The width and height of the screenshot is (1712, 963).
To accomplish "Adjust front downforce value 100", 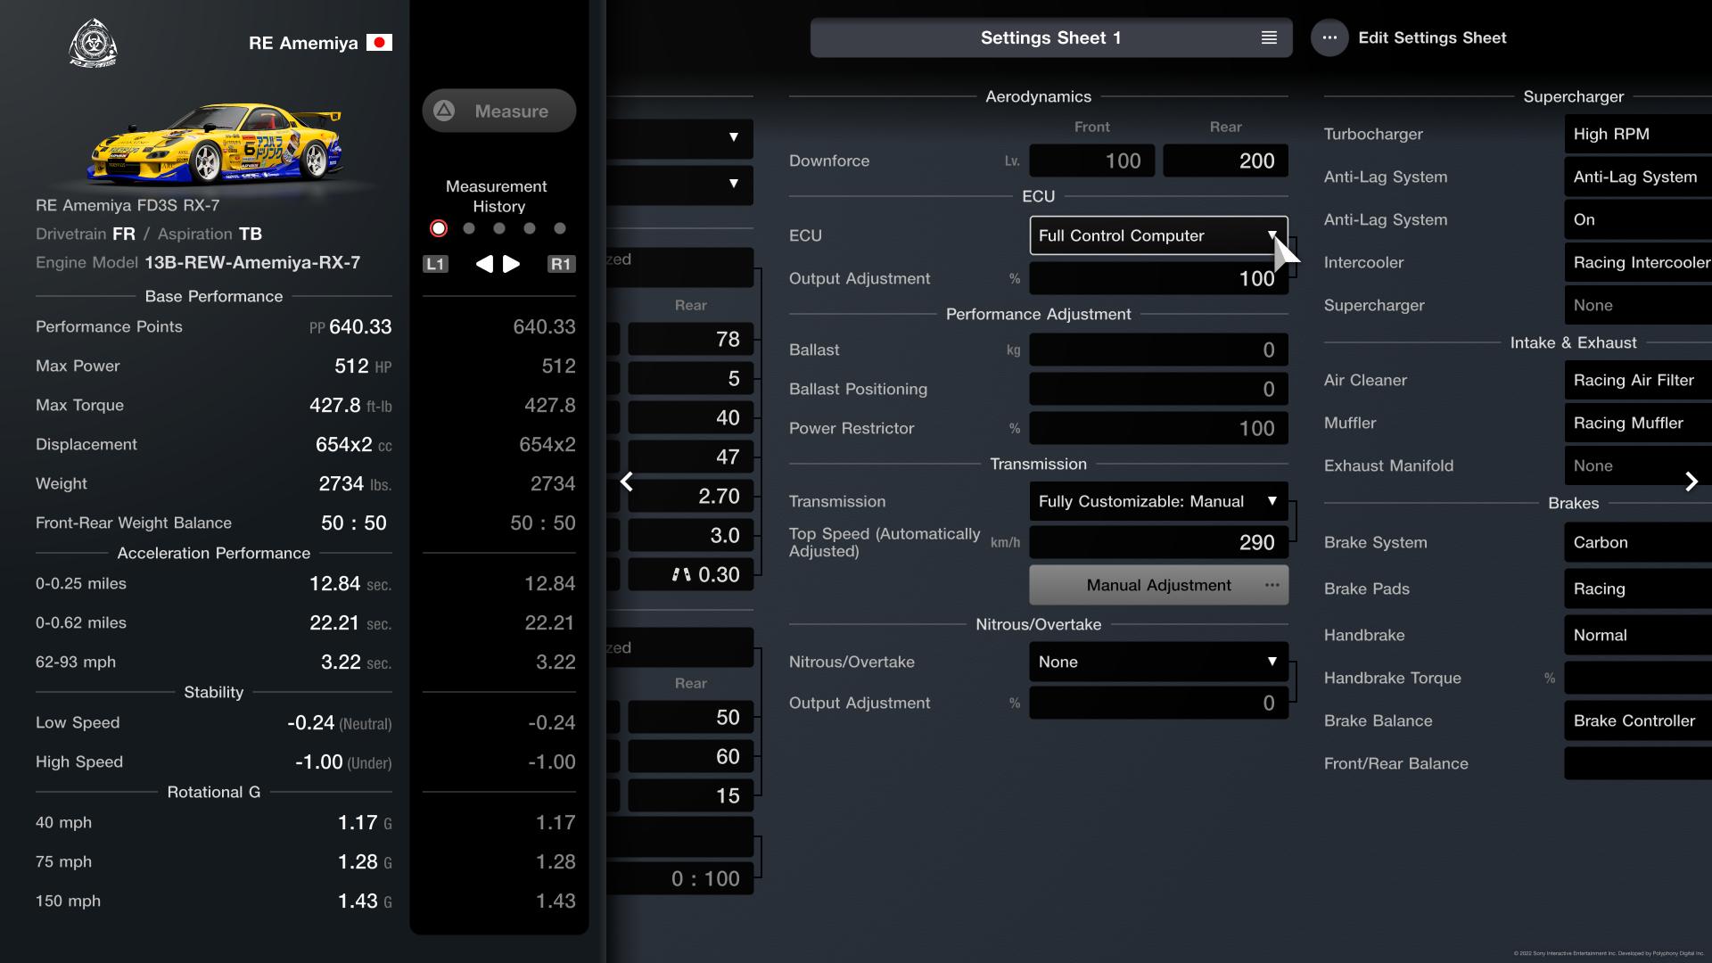I will click(1091, 160).
